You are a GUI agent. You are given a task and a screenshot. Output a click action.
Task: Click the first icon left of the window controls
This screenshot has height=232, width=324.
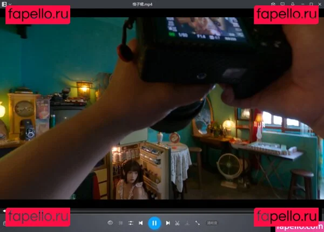click(x=274, y=4)
